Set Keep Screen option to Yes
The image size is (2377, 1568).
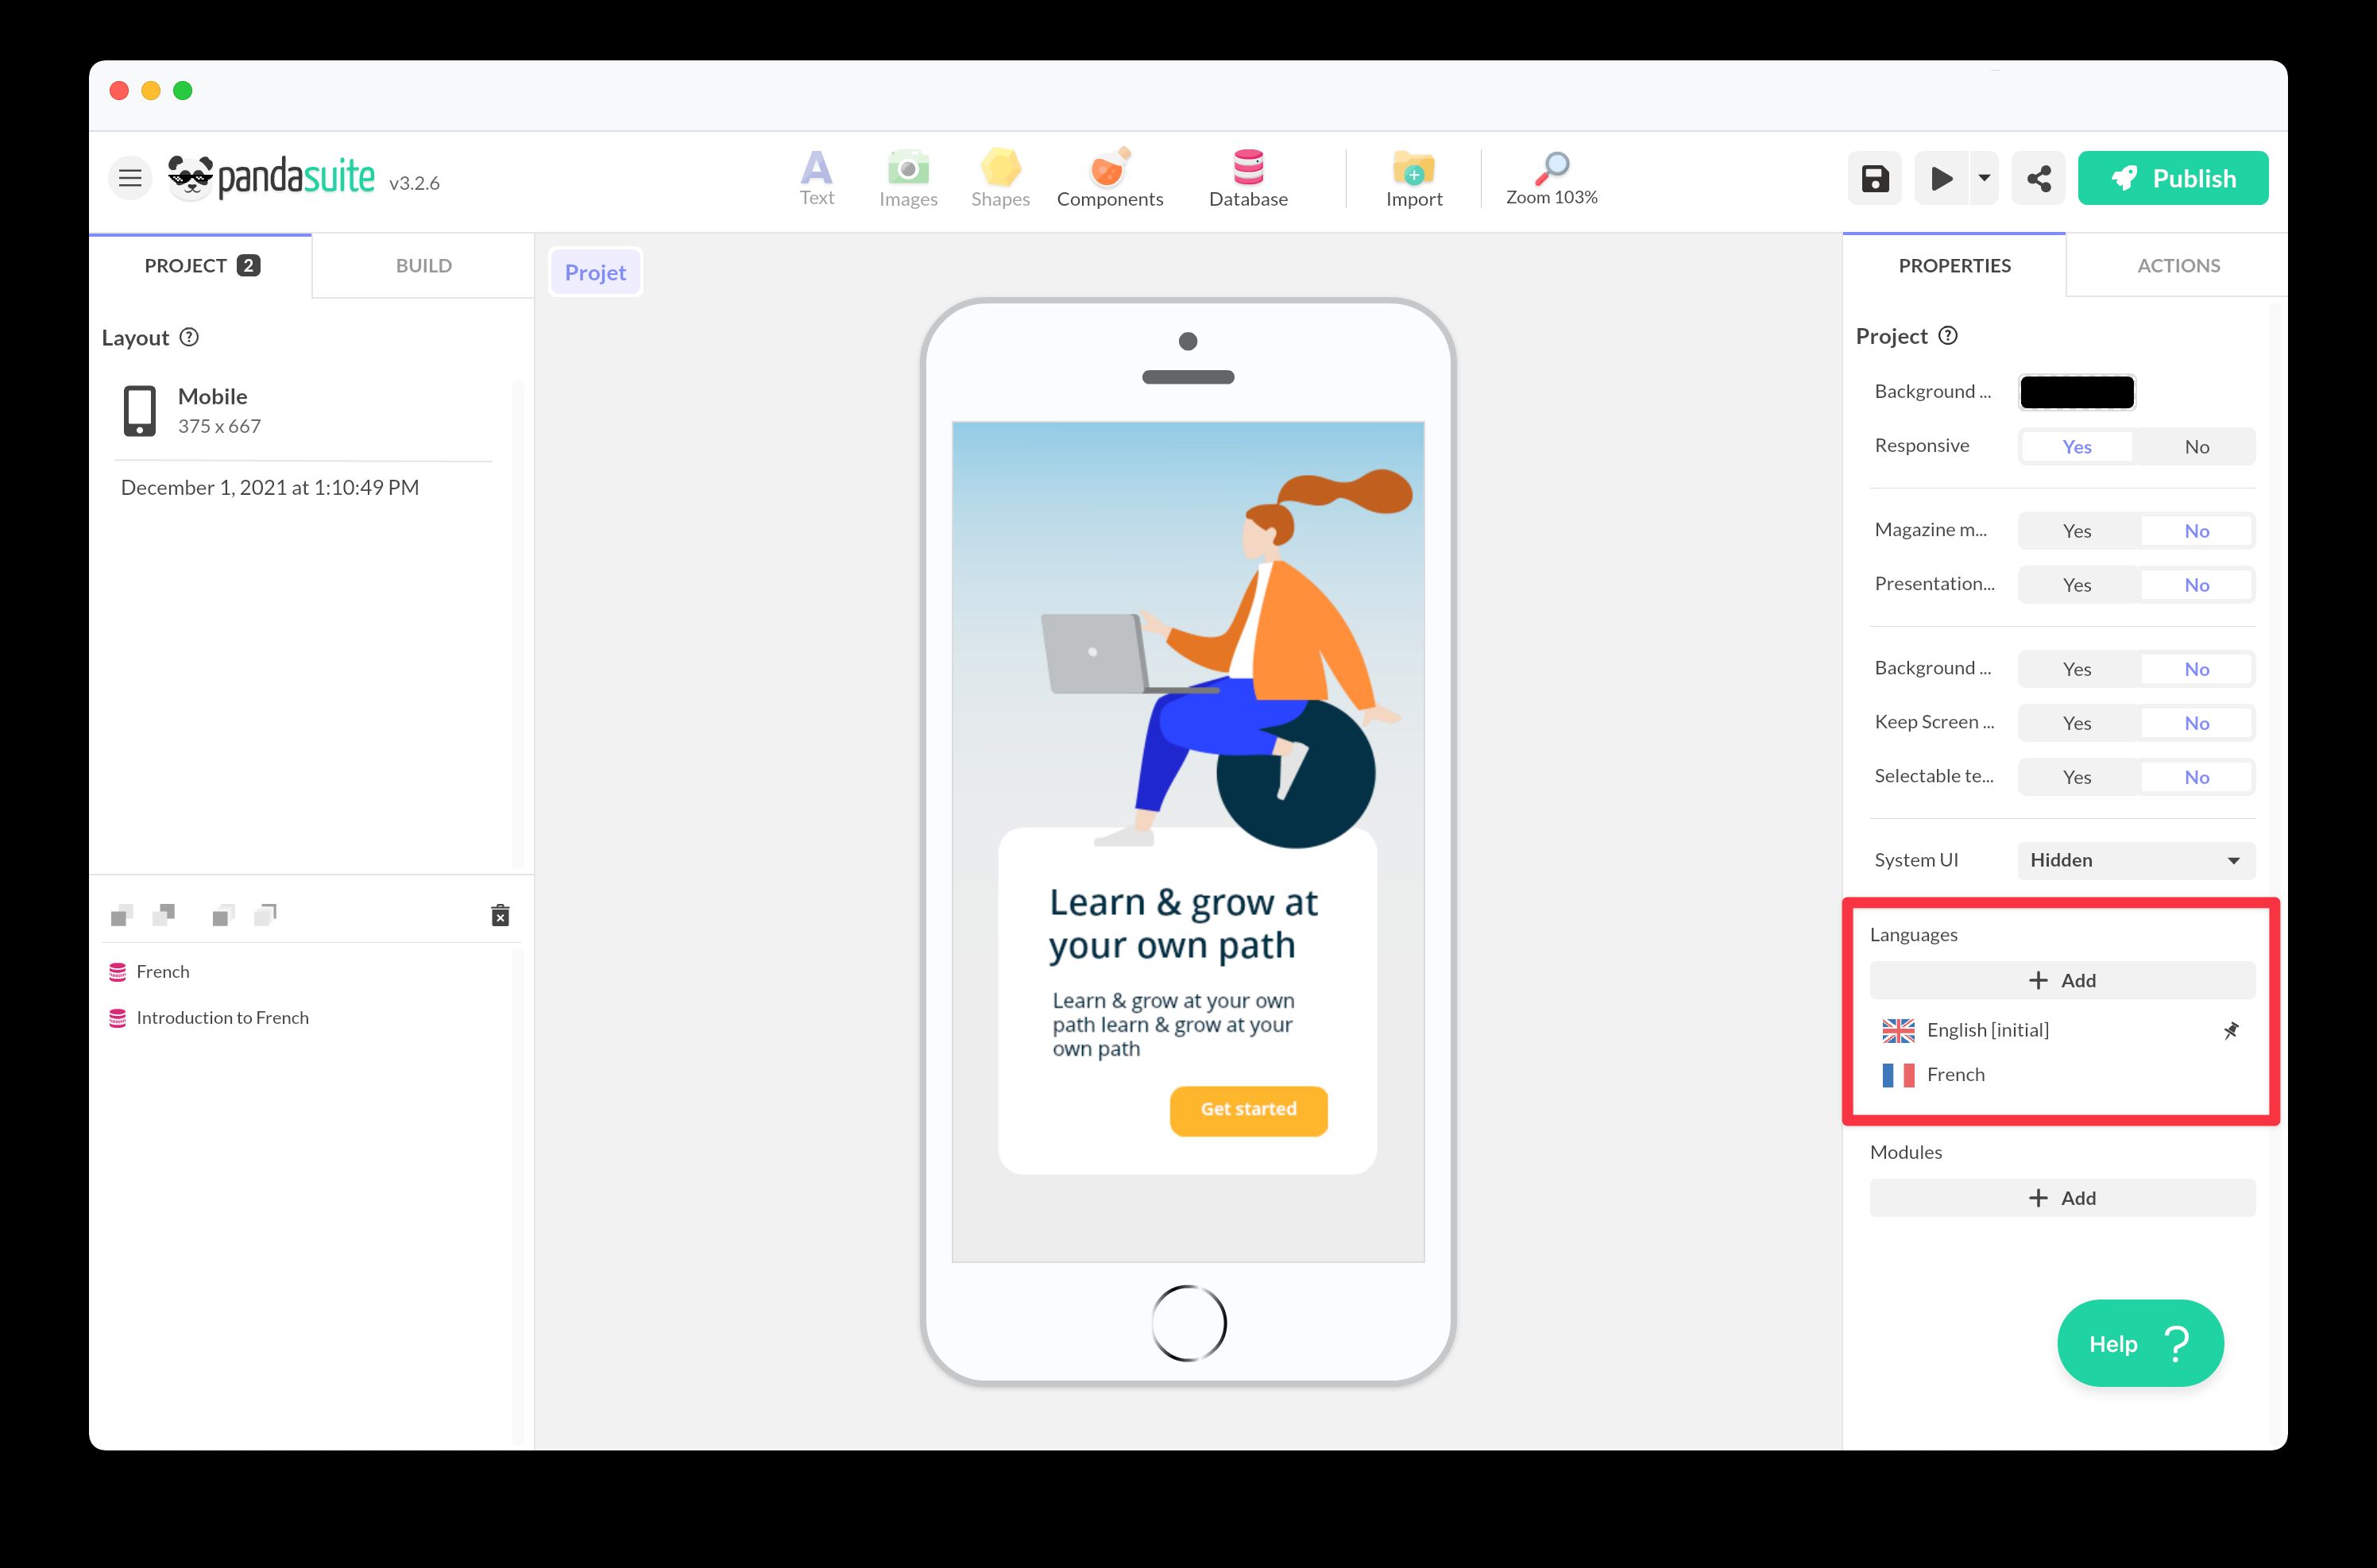pos(2076,723)
